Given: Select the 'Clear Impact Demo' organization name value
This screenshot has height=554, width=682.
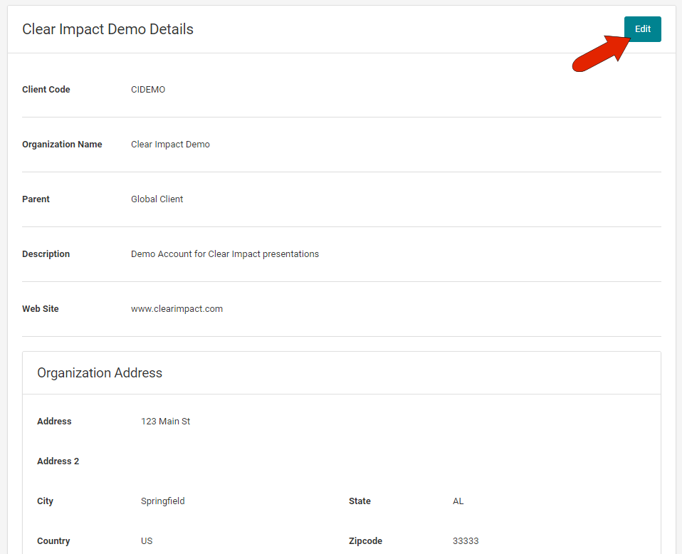Looking at the screenshot, I should click(170, 145).
